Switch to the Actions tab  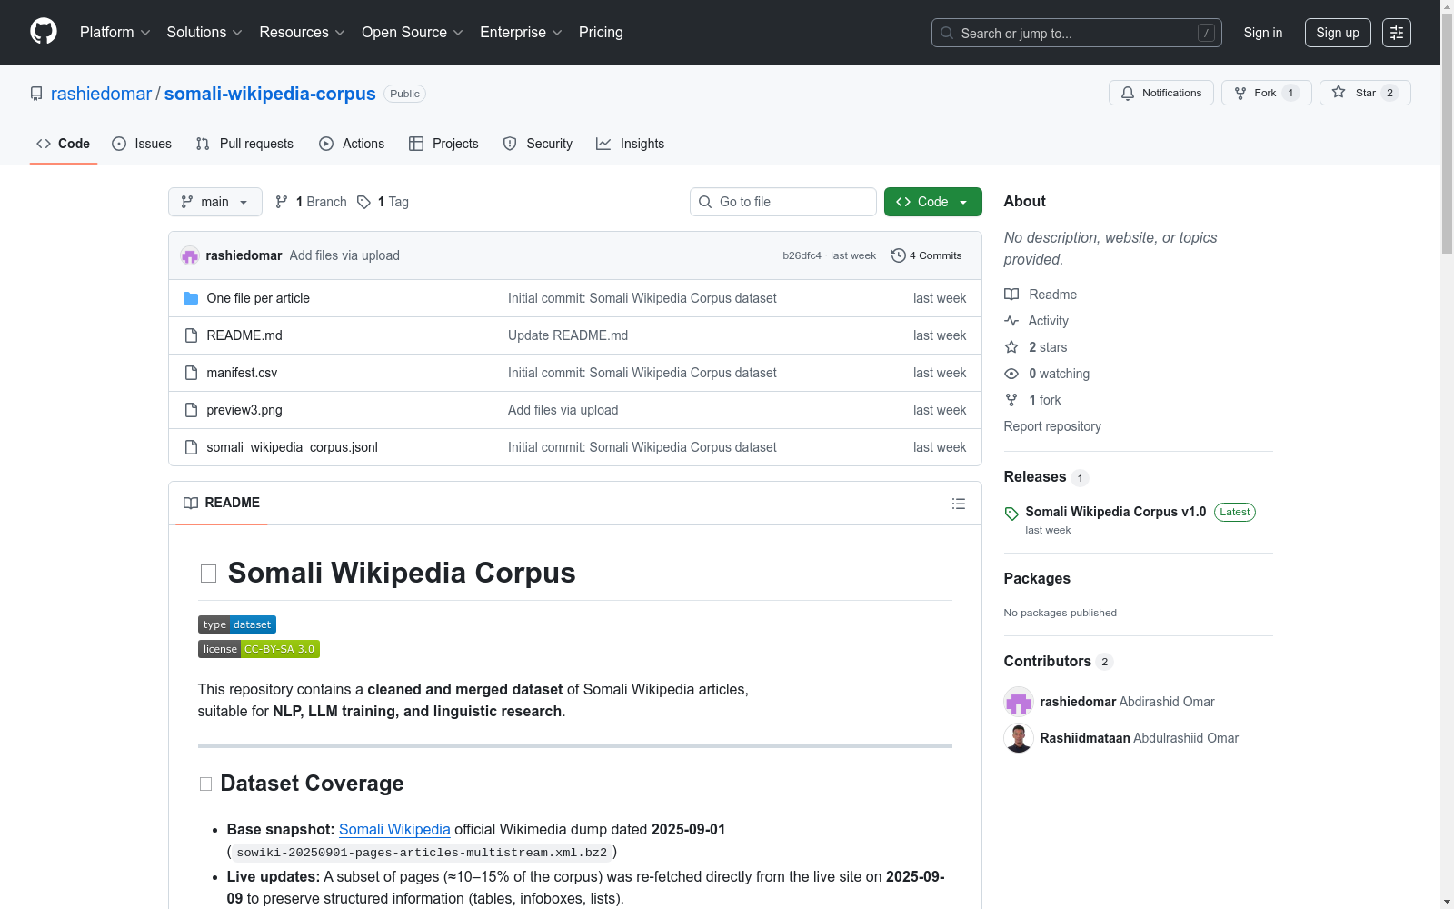[x=352, y=144]
